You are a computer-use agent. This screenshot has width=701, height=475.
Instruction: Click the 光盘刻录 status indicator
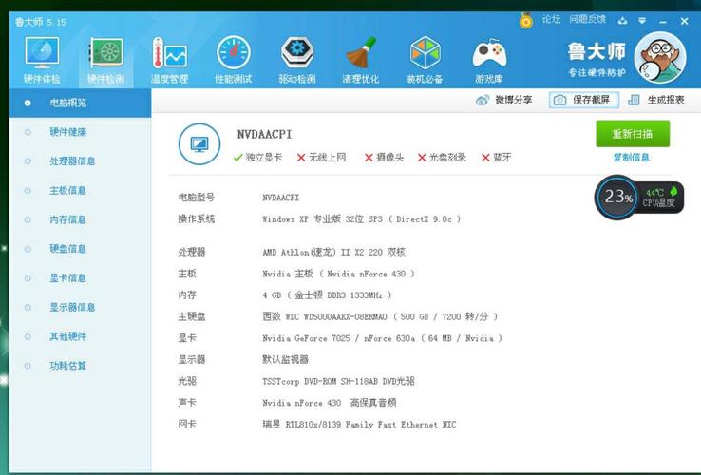[442, 158]
